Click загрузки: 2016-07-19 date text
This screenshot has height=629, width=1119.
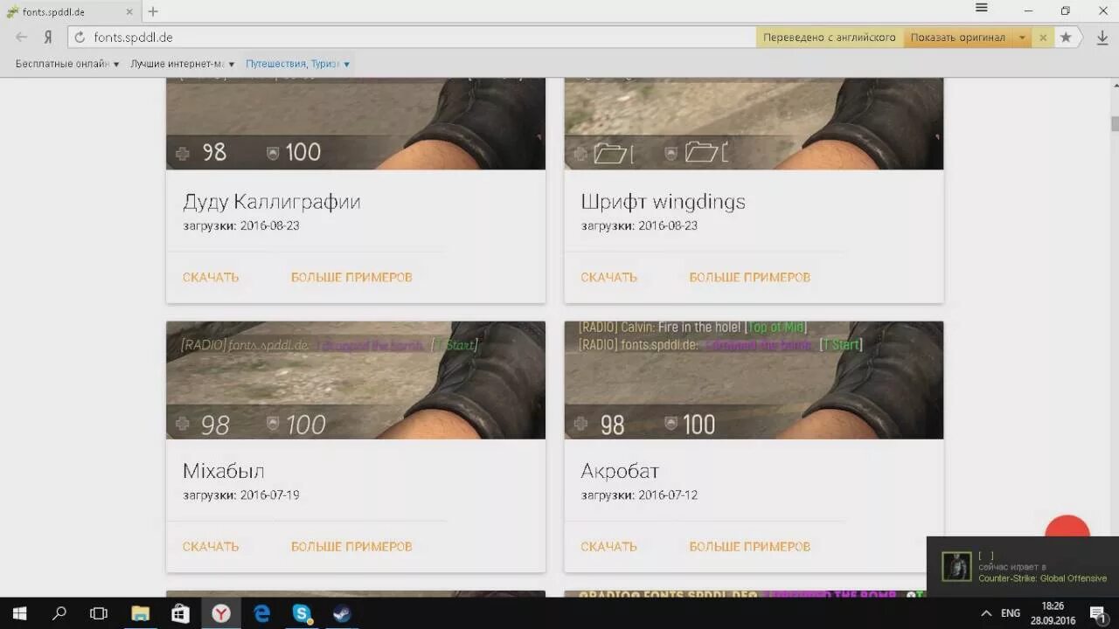click(240, 495)
